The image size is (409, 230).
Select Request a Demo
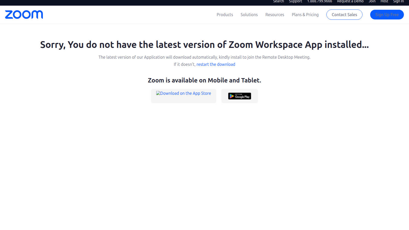pyautogui.click(x=350, y=2)
